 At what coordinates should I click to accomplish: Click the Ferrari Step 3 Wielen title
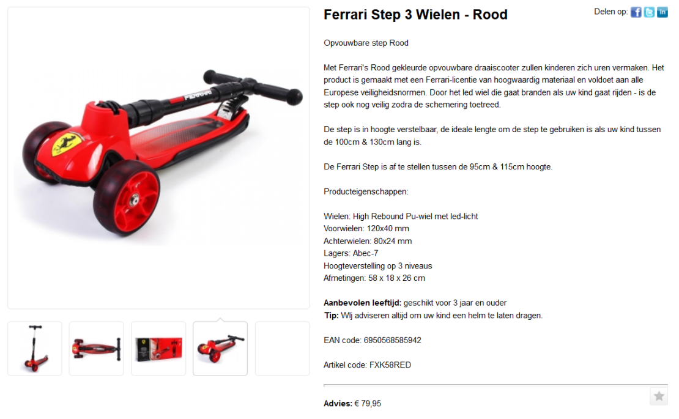(415, 15)
